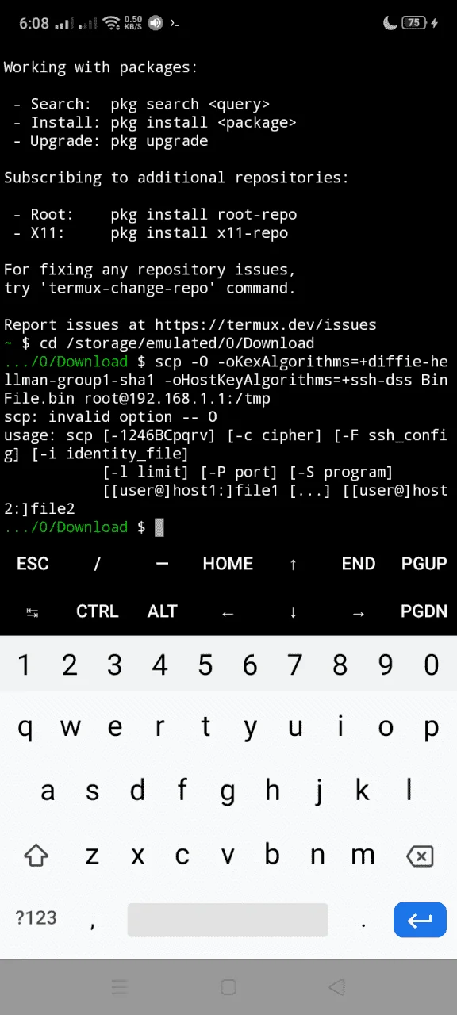Tap the shift key on keyboard
The image size is (457, 1015).
[x=36, y=856]
